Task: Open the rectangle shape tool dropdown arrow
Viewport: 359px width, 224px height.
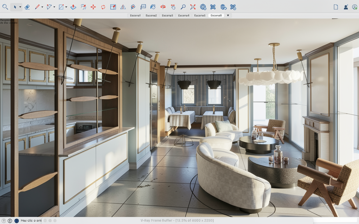Action: tap(66, 7)
